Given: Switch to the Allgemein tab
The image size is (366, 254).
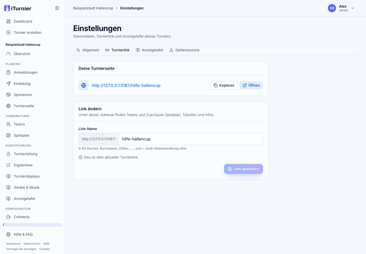Looking at the screenshot, I should click(x=88, y=50).
